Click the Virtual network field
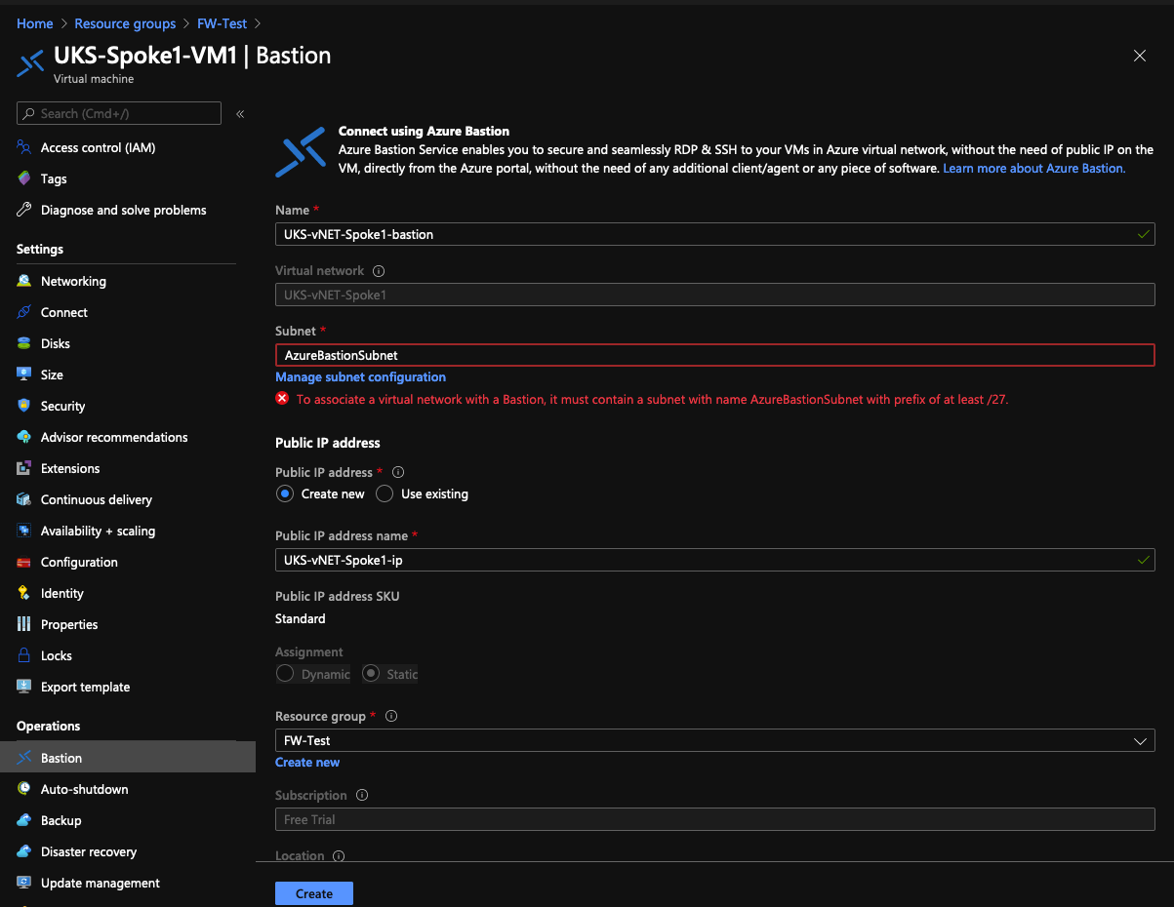 point(715,295)
